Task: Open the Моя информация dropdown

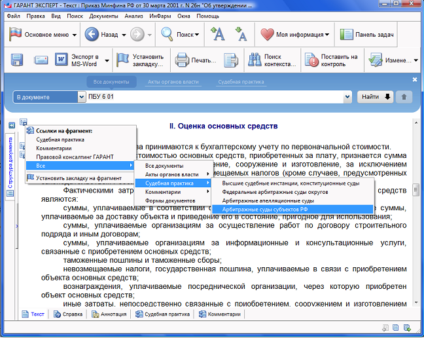Action: (x=327, y=35)
